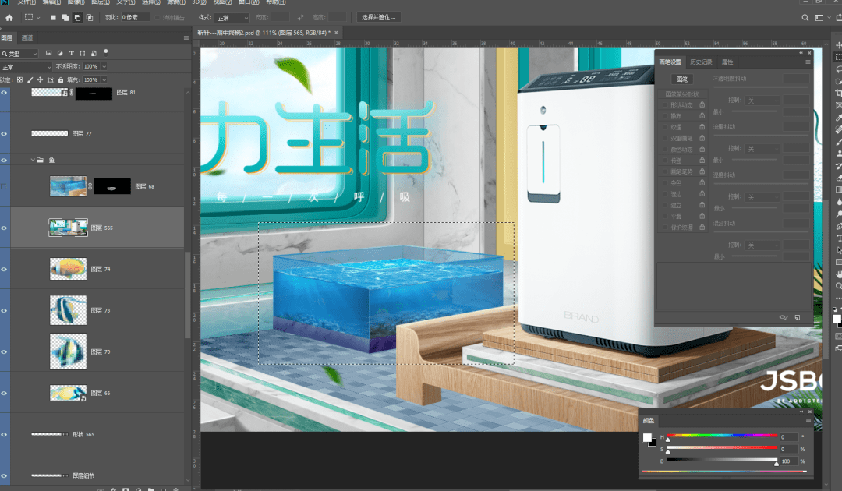The width and height of the screenshot is (842, 491).
Task: Filter layers by text type icon
Action: click(71, 53)
